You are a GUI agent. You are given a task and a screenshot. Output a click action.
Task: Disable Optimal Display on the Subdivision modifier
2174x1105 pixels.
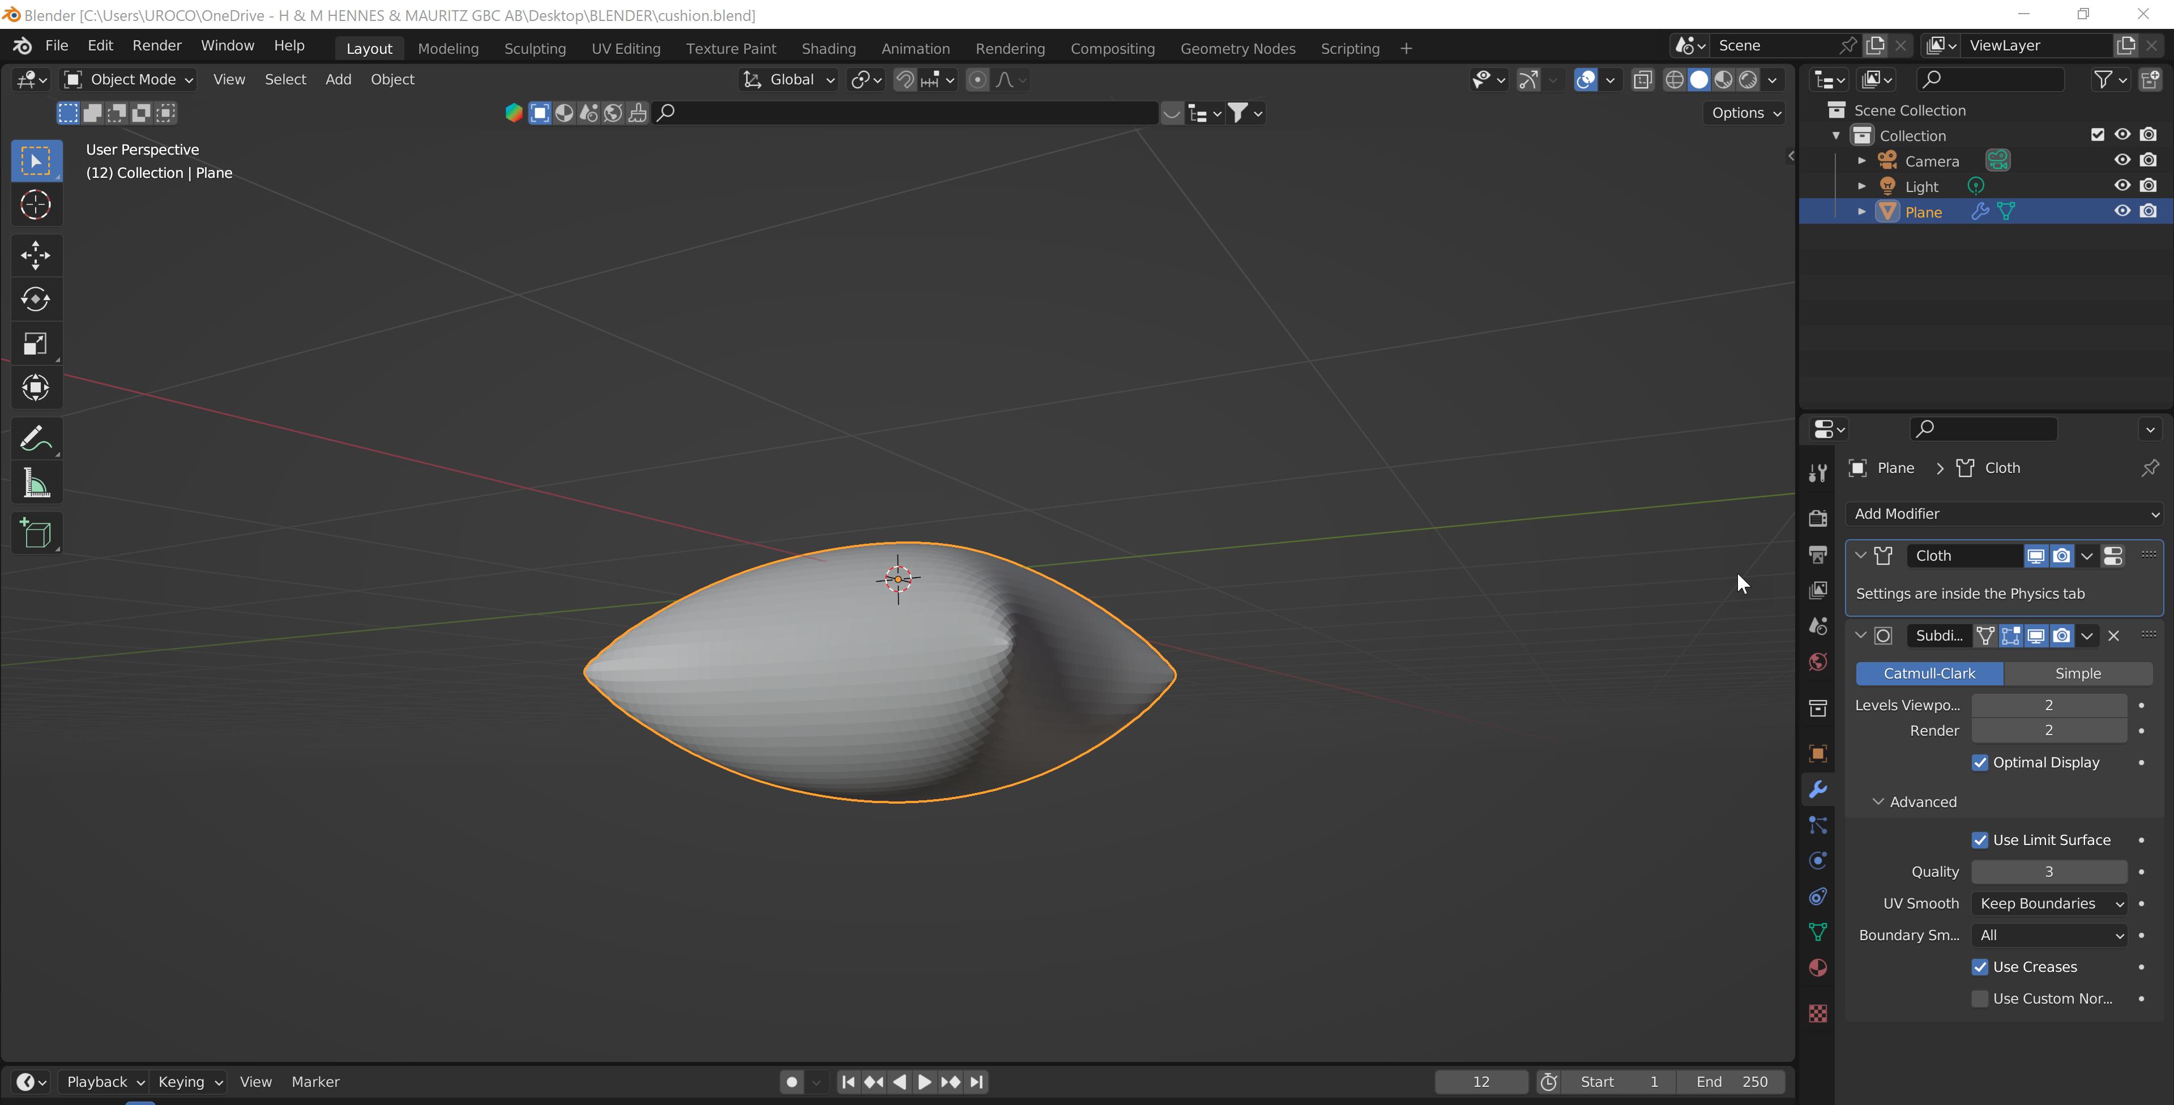point(1979,762)
